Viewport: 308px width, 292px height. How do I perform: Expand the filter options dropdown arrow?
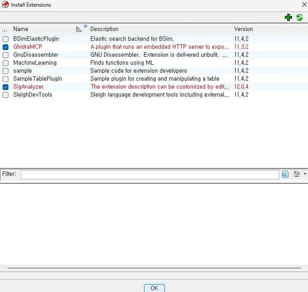[305, 174]
